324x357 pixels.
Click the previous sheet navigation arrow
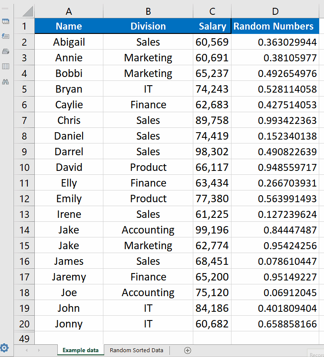coord(26,350)
